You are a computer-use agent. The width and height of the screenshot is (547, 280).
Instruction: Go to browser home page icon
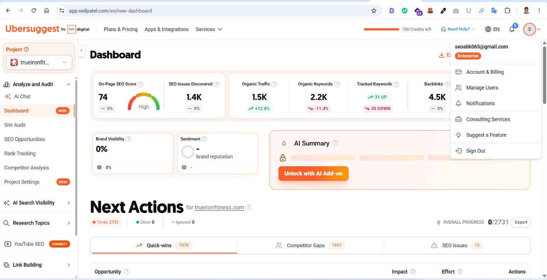click(46, 11)
